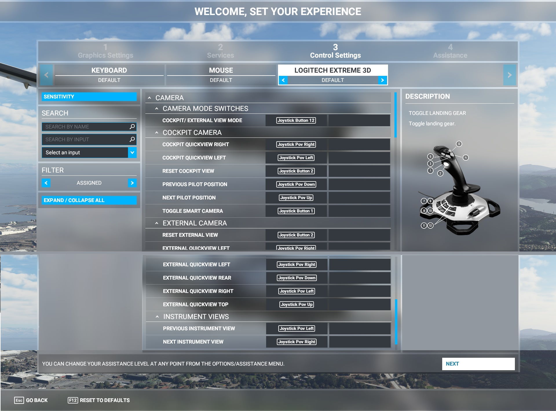Edit NEXT PILOT POSITION Pov Up binding
556x411 pixels.
[x=296, y=198]
